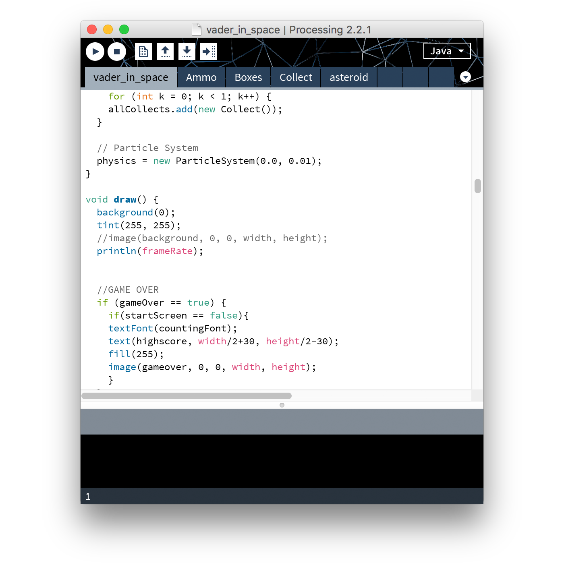This screenshot has width=564, height=563.
Task: Open a sketch with the up-arrow icon
Action: tap(165, 52)
